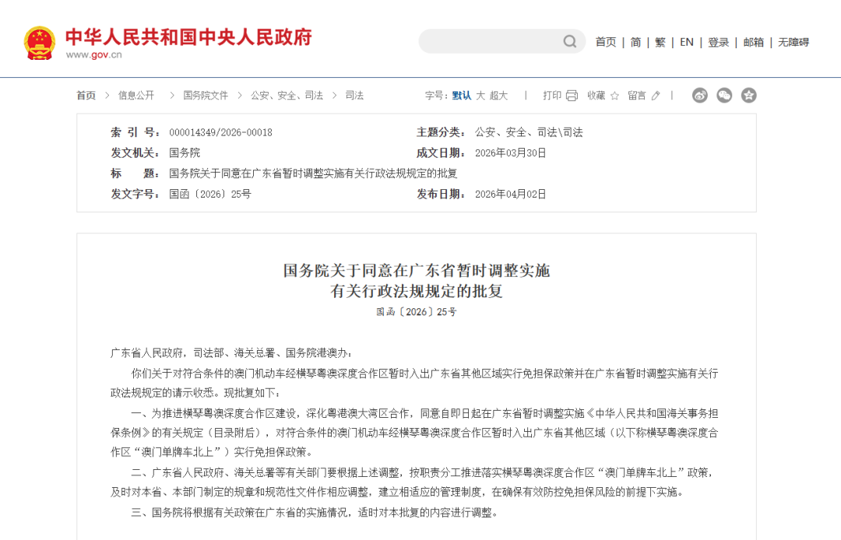Image resolution: width=841 pixels, height=540 pixels.
Task: Open the 登录 login link
Action: click(x=718, y=42)
